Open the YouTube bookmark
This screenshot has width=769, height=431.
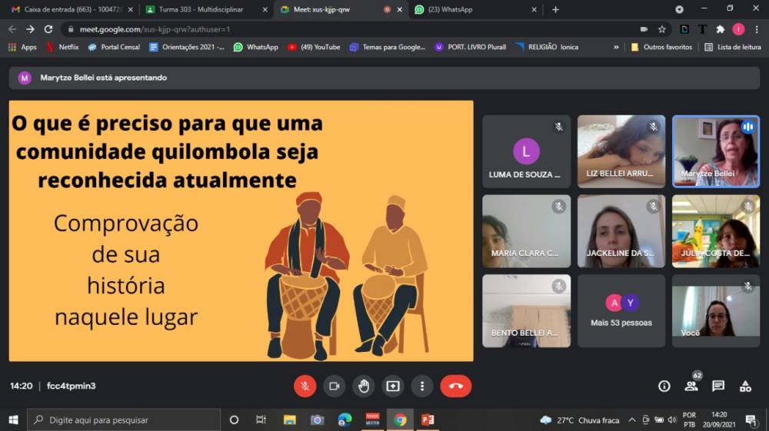314,47
